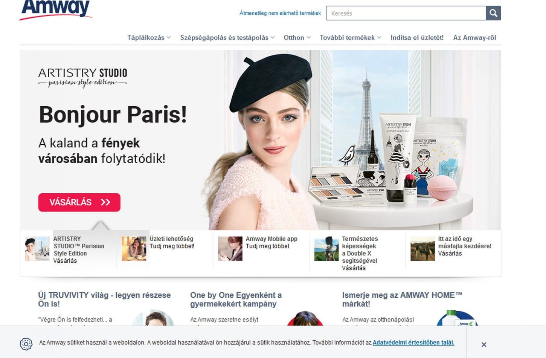This screenshot has height=358, width=546.
Task: Click the beret woman carousel thumbnail
Action: point(37,249)
